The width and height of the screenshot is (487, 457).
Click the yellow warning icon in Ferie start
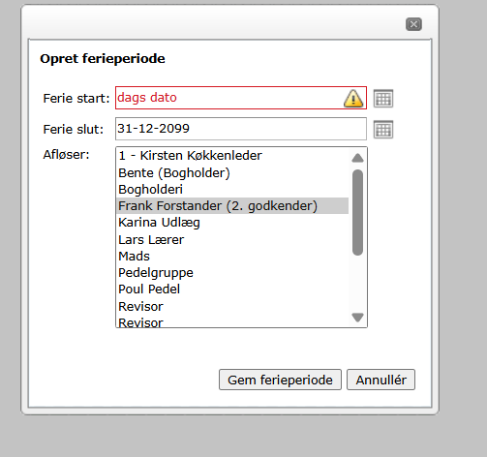tap(353, 98)
